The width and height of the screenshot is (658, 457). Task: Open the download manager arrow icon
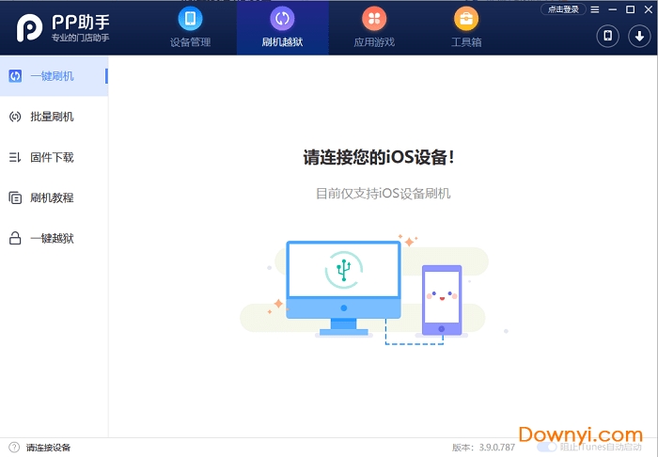[x=639, y=36]
